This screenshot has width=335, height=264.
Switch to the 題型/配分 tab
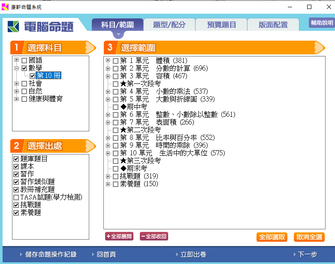click(x=169, y=25)
